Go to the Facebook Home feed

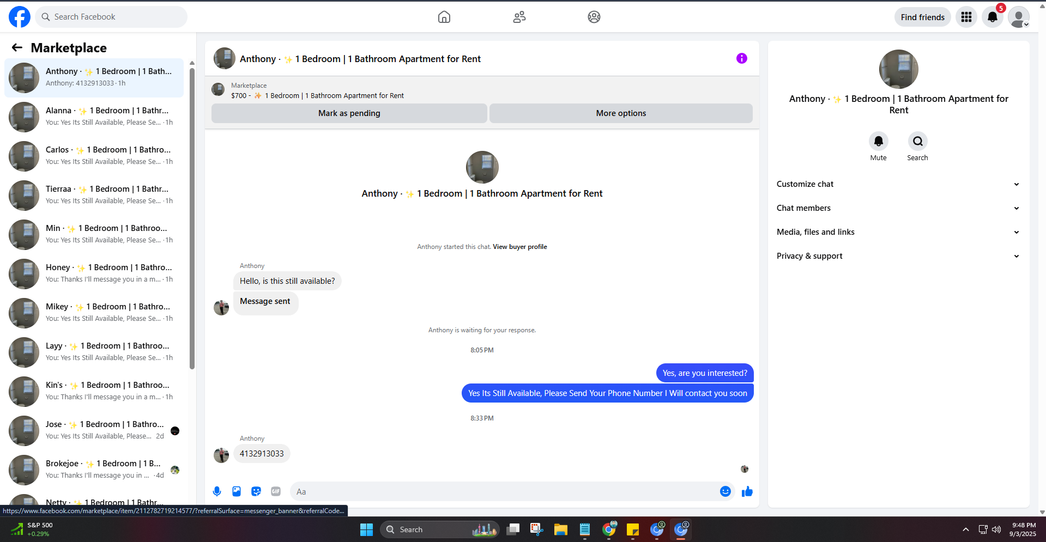[x=444, y=17]
